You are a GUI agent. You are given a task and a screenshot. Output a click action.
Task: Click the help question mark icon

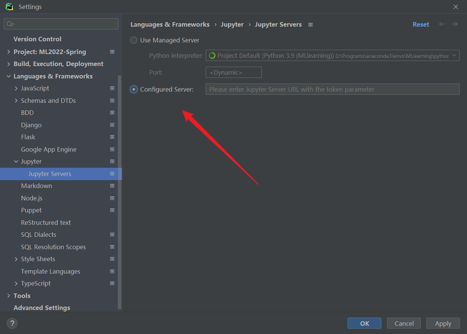click(x=12, y=323)
